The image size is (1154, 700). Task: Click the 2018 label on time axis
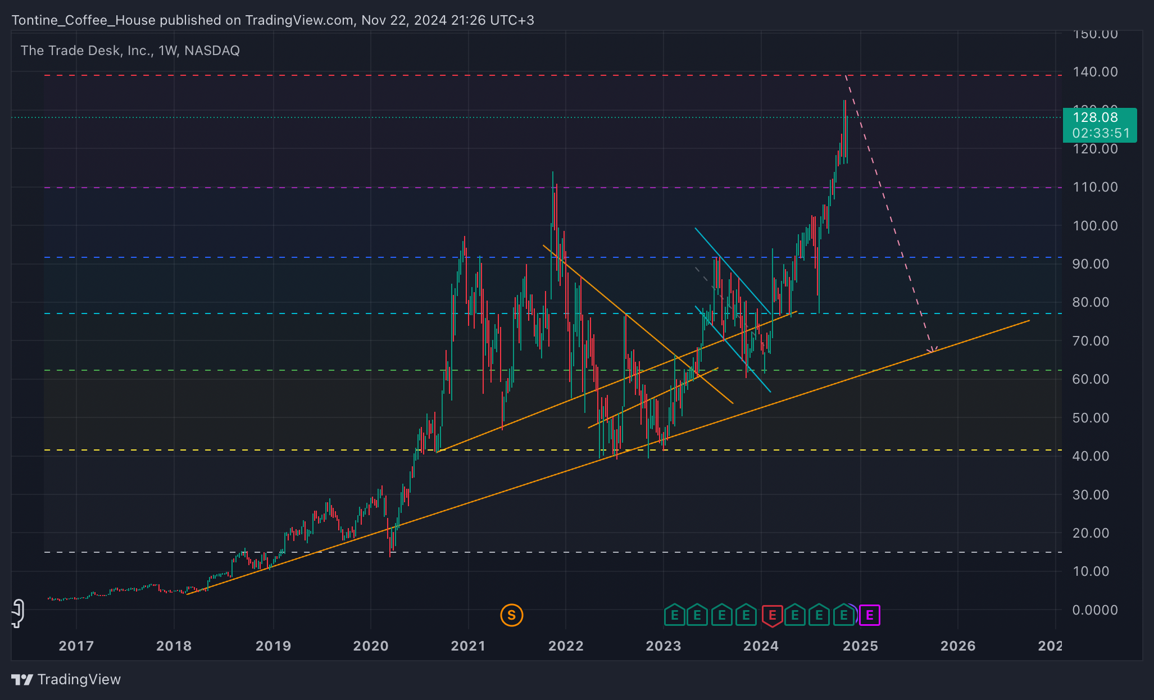click(174, 646)
